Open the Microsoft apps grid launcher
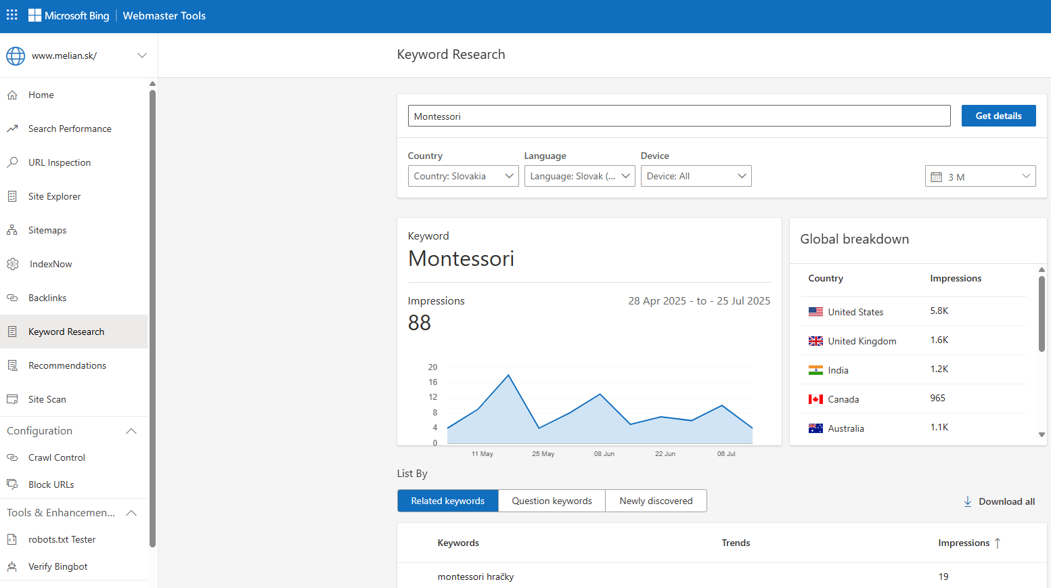Image resolution: width=1051 pixels, height=588 pixels. pyautogui.click(x=12, y=14)
